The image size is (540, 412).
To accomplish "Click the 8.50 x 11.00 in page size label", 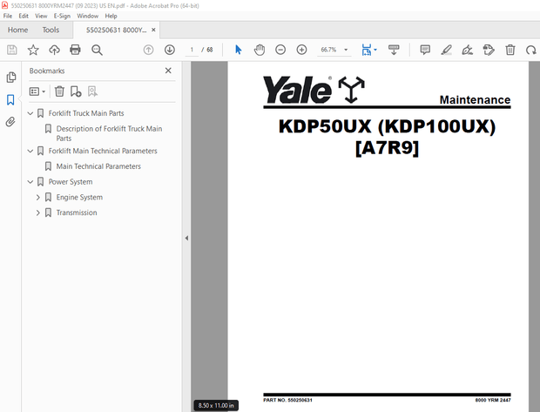I will pos(216,405).
